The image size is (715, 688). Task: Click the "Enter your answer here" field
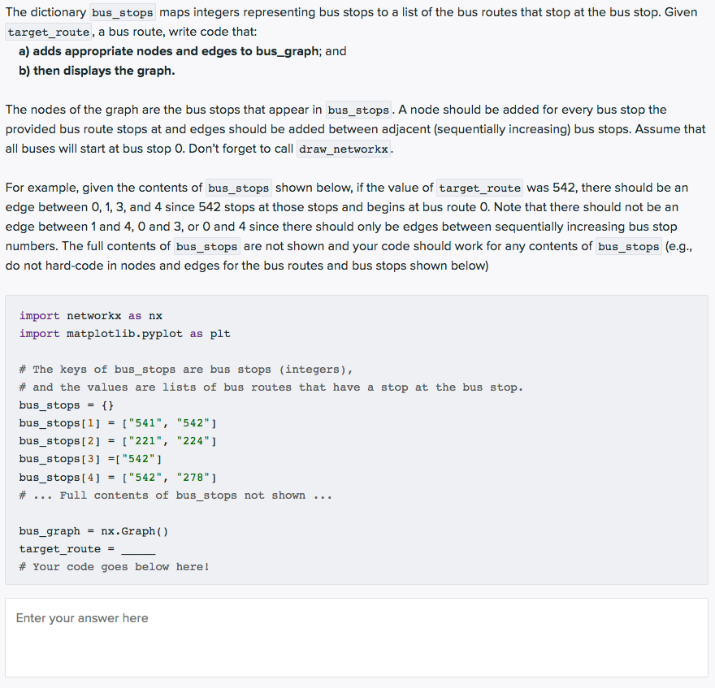[x=357, y=638]
